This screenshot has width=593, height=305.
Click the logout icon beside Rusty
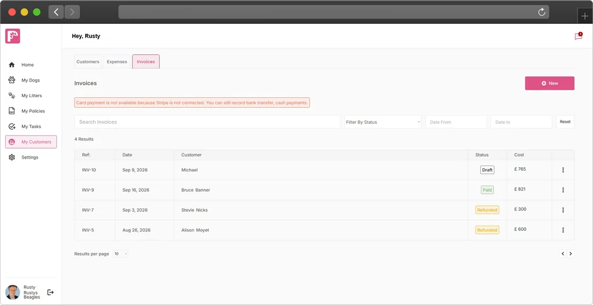click(50, 292)
